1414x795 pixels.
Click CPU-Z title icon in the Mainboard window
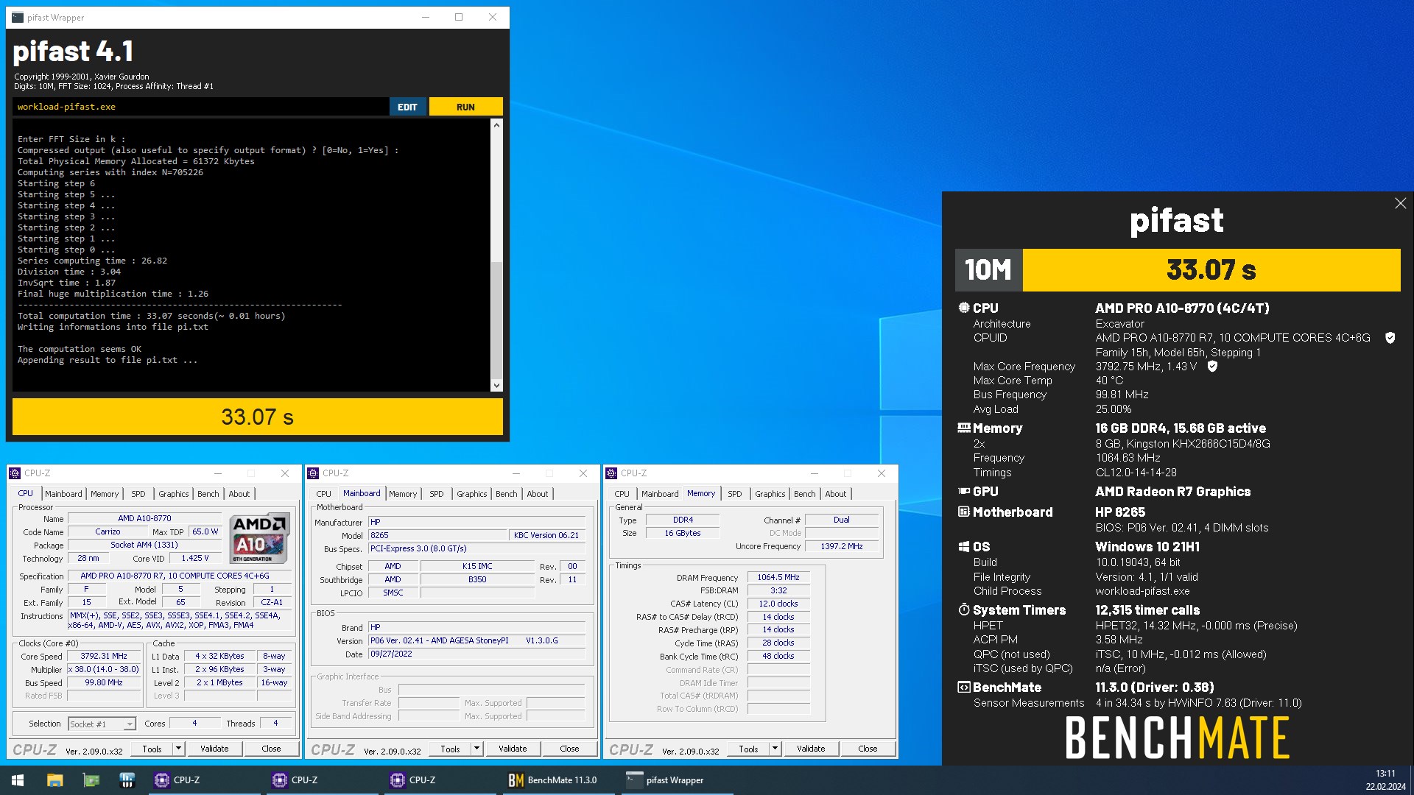[x=314, y=473]
